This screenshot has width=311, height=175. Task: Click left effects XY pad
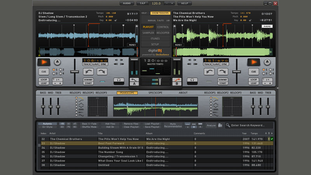point(98,107)
